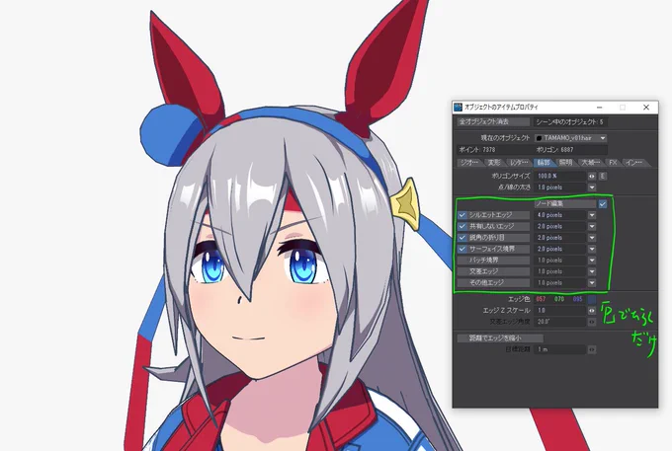672x451 pixels.
Task: Click the エッジ Z スケール 1.0 field
Action: (x=560, y=311)
